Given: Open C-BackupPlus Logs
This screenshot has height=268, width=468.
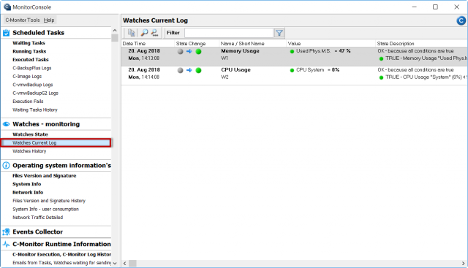Looking at the screenshot, I should 32,68.
